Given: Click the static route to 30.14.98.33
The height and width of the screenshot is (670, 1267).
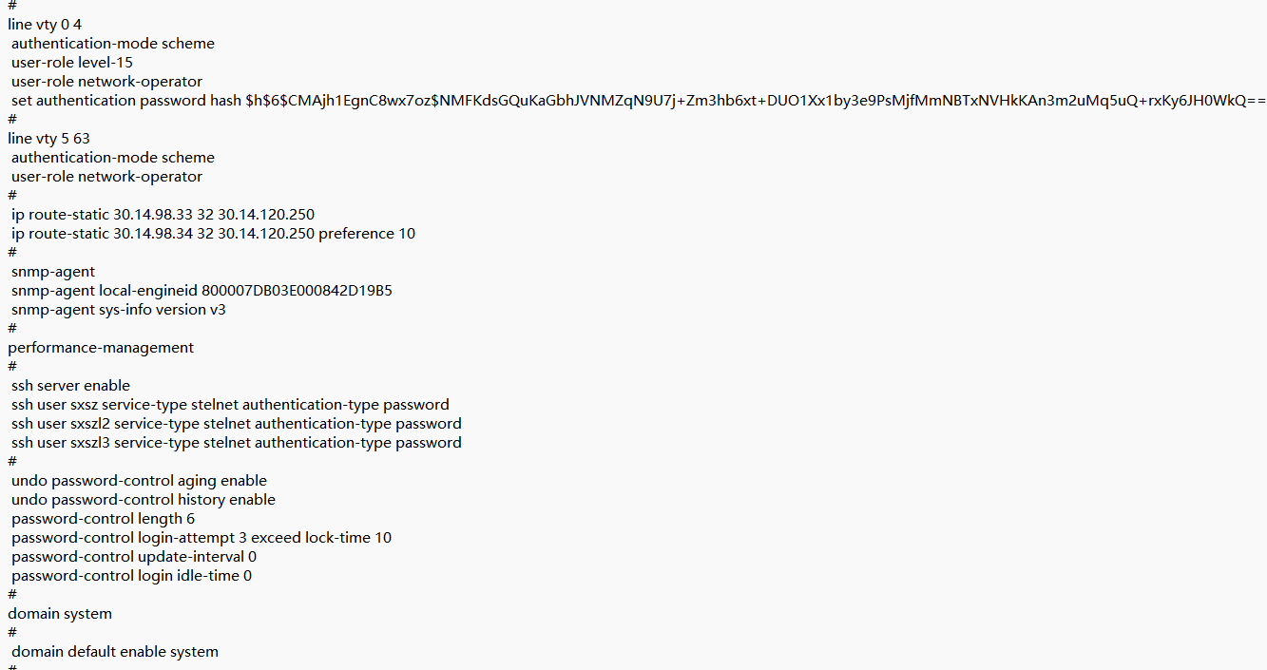Looking at the screenshot, I should click(x=163, y=214).
